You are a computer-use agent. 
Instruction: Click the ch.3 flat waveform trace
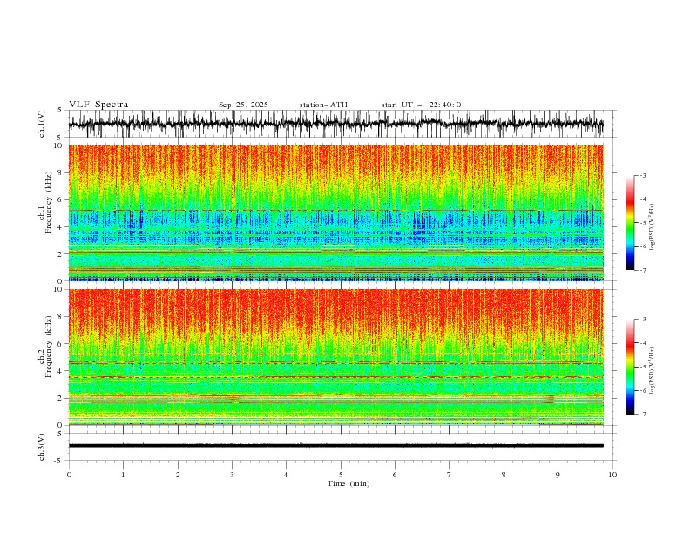pyautogui.click(x=335, y=446)
